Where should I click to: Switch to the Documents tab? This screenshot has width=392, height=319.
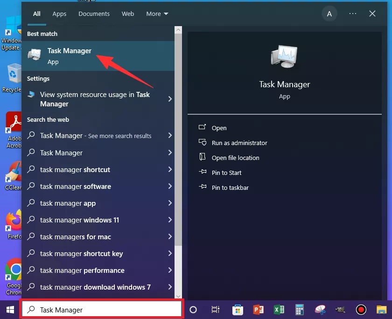tap(94, 14)
